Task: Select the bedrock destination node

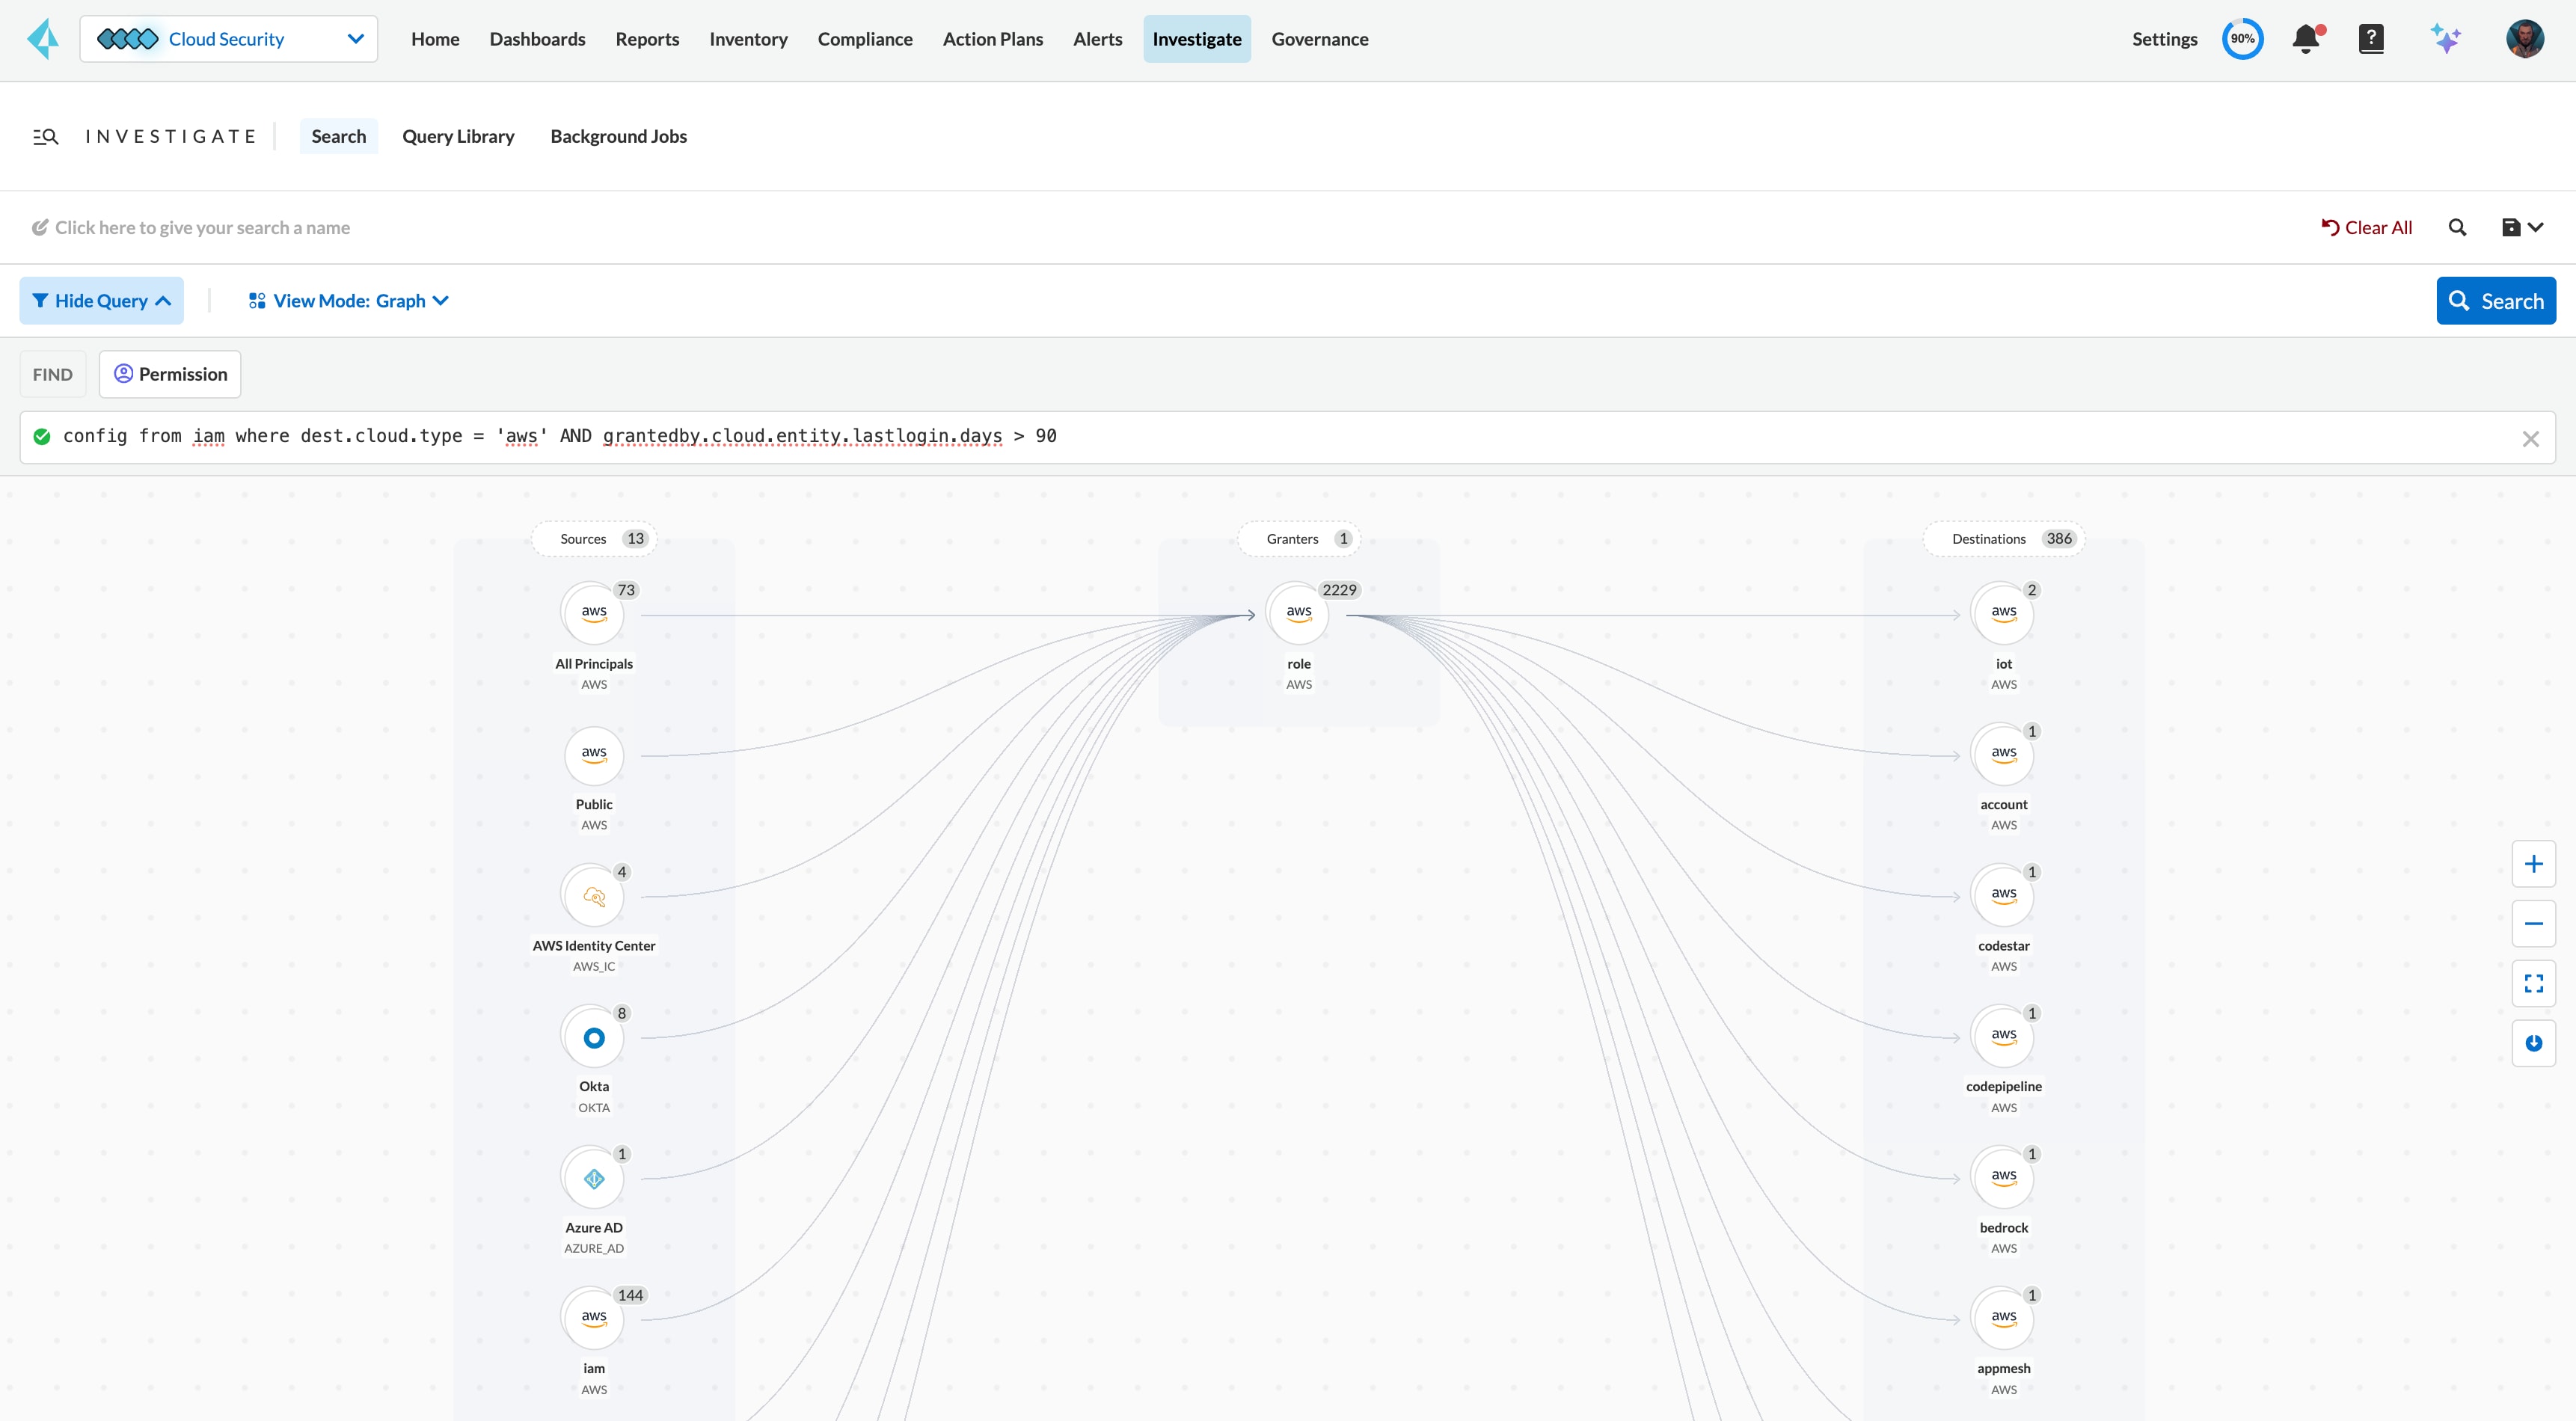Action: [2003, 1179]
